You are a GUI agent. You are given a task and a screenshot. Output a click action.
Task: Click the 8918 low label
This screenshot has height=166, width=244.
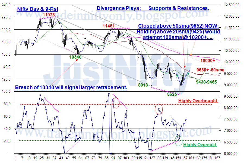pos(143,85)
